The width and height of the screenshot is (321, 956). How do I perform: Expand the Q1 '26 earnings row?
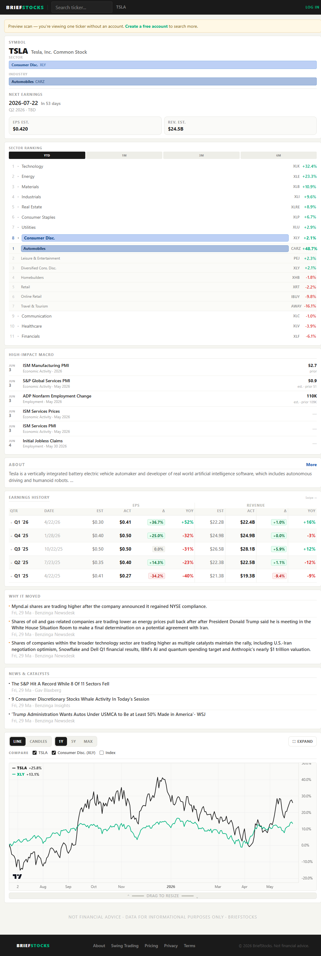163,522
